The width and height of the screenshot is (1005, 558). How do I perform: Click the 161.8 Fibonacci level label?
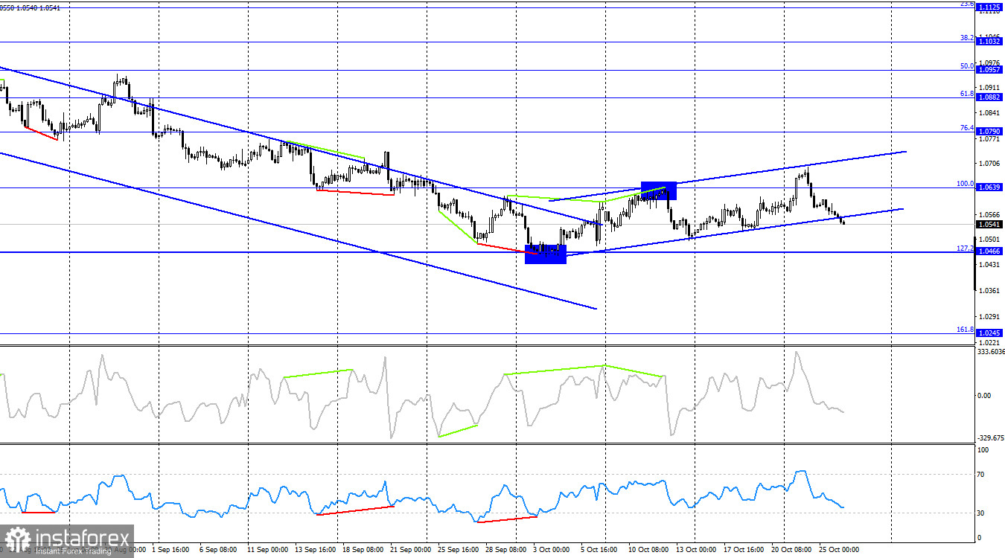(966, 329)
